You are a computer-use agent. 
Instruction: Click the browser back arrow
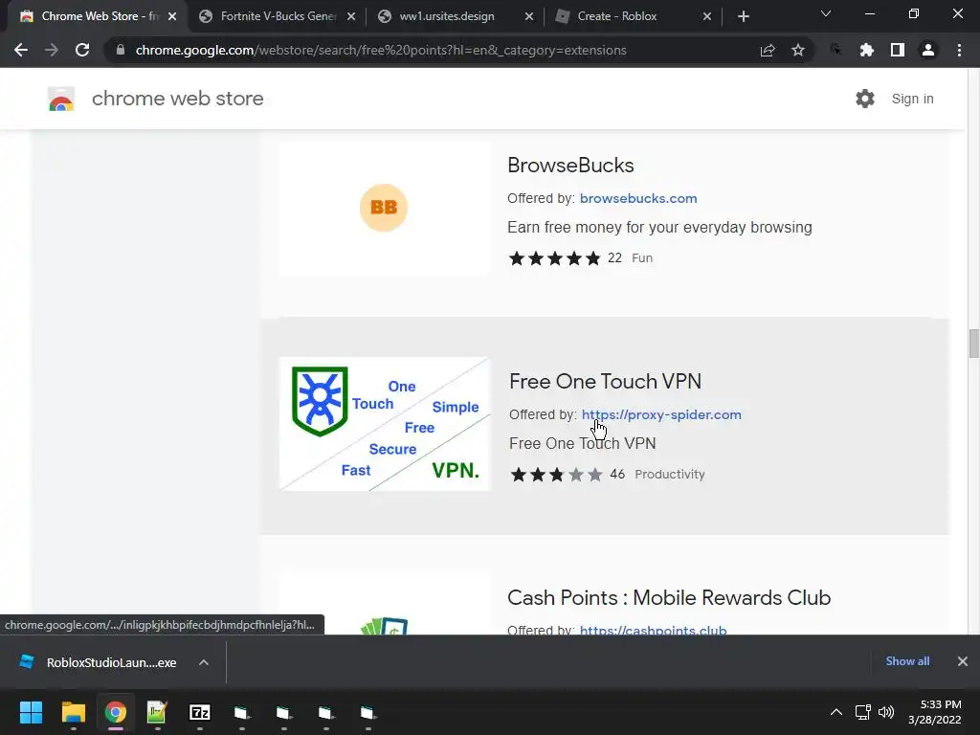point(21,50)
